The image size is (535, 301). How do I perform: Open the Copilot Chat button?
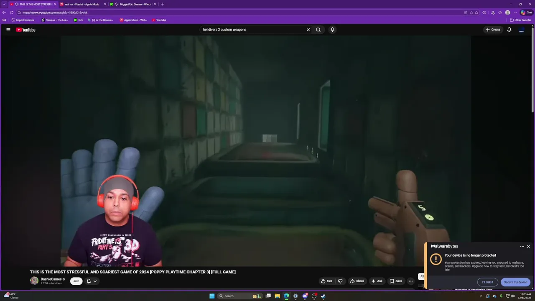coord(526,13)
